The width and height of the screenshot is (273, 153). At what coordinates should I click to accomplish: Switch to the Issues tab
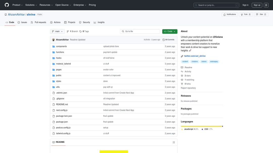click(x=22, y=22)
